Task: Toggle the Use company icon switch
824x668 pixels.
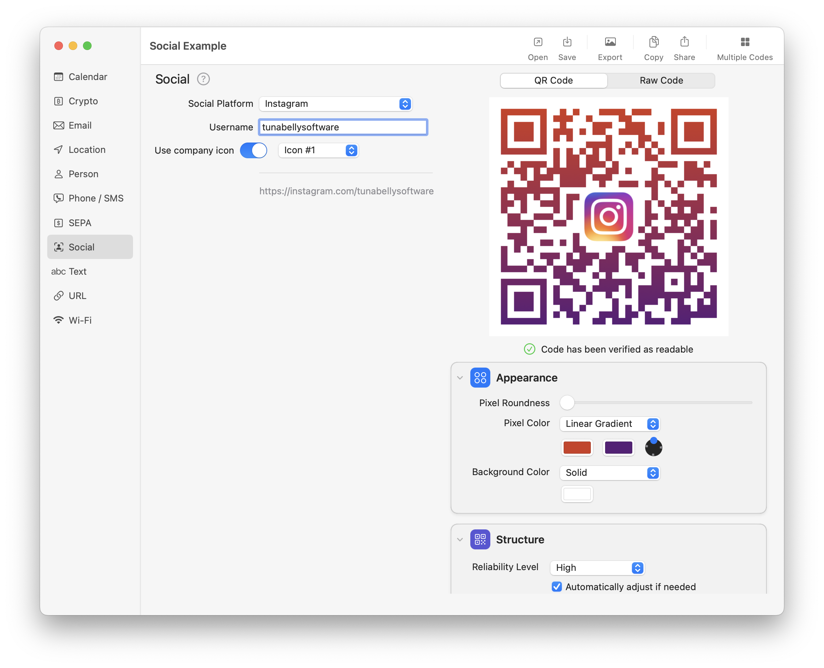Action: tap(253, 150)
